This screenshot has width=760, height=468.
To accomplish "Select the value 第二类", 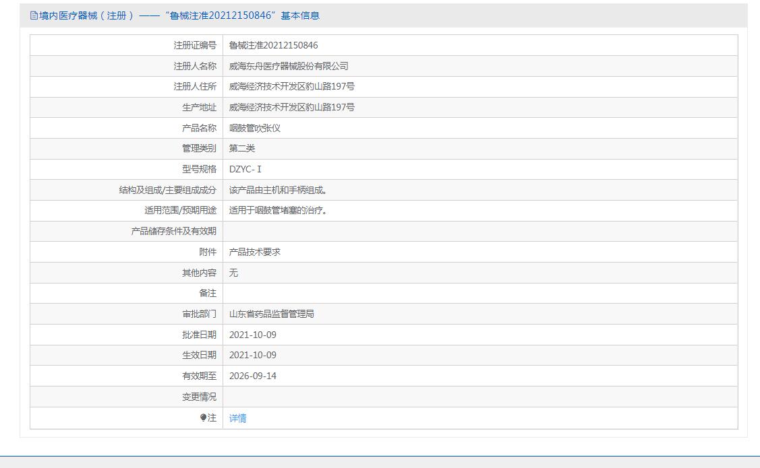I will click(242, 149).
